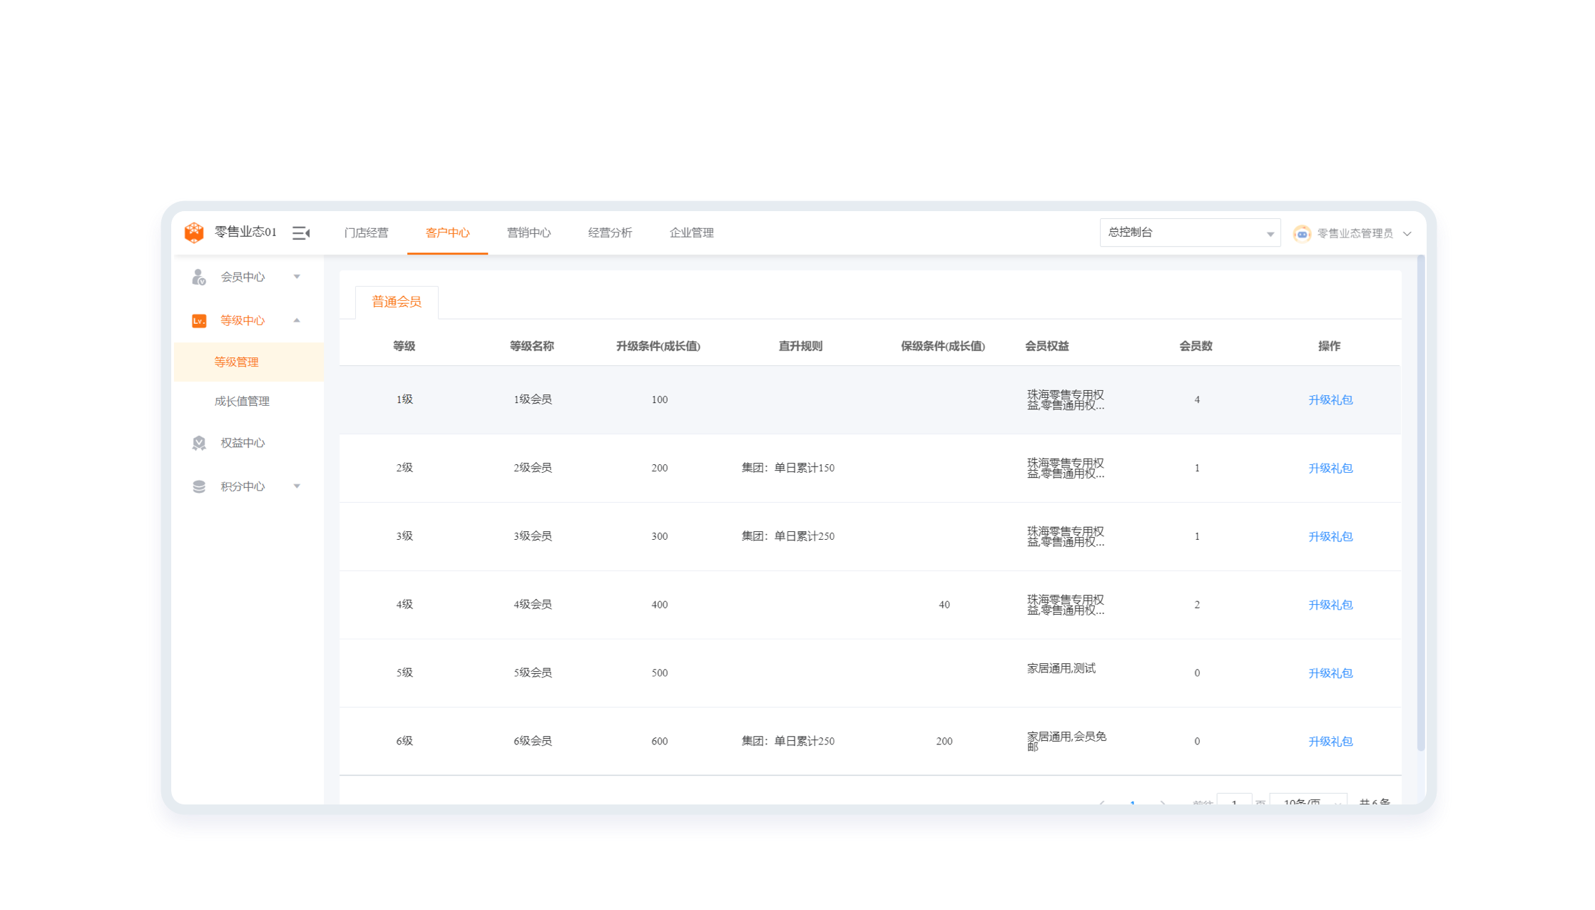This screenshot has width=1595, height=910.
Task: Switch to the 企业管理 tab
Action: pos(691,232)
